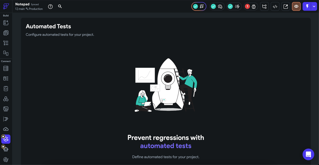This screenshot has width=319, height=165.
Task: Click the FlutterFlow logo icon
Action: (x=6, y=6)
